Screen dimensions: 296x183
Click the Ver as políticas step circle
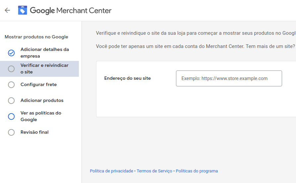pyautogui.click(x=11, y=116)
